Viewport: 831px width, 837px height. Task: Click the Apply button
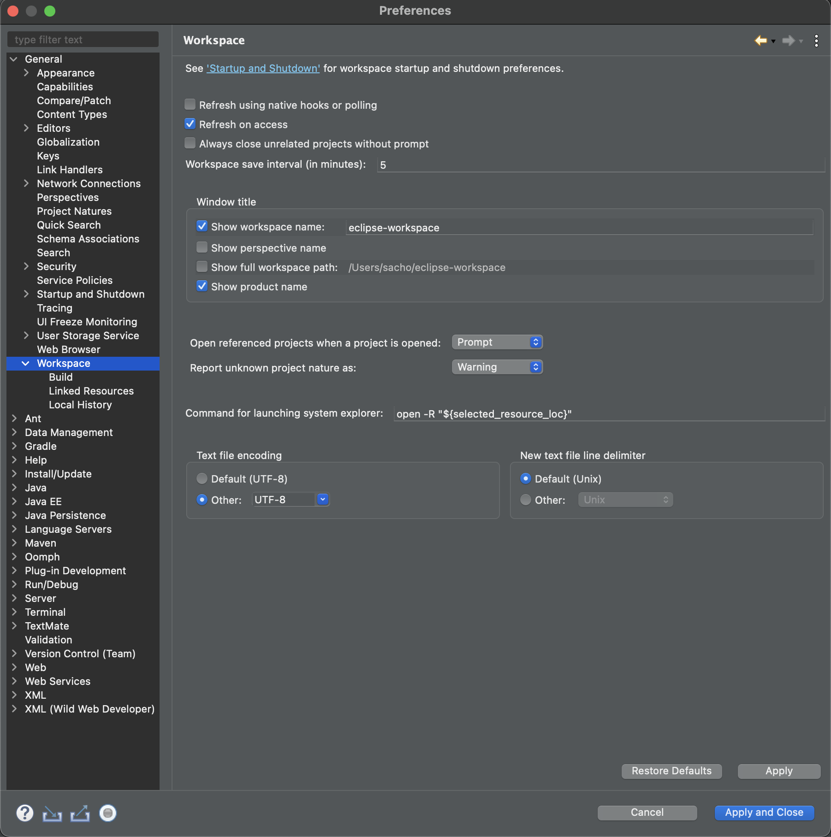[779, 771]
